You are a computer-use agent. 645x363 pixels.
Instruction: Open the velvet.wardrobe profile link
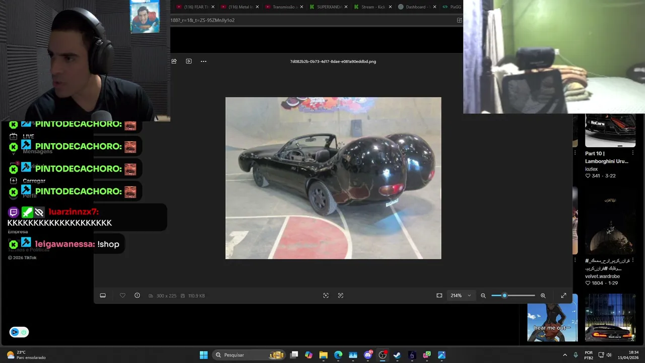[x=602, y=276]
